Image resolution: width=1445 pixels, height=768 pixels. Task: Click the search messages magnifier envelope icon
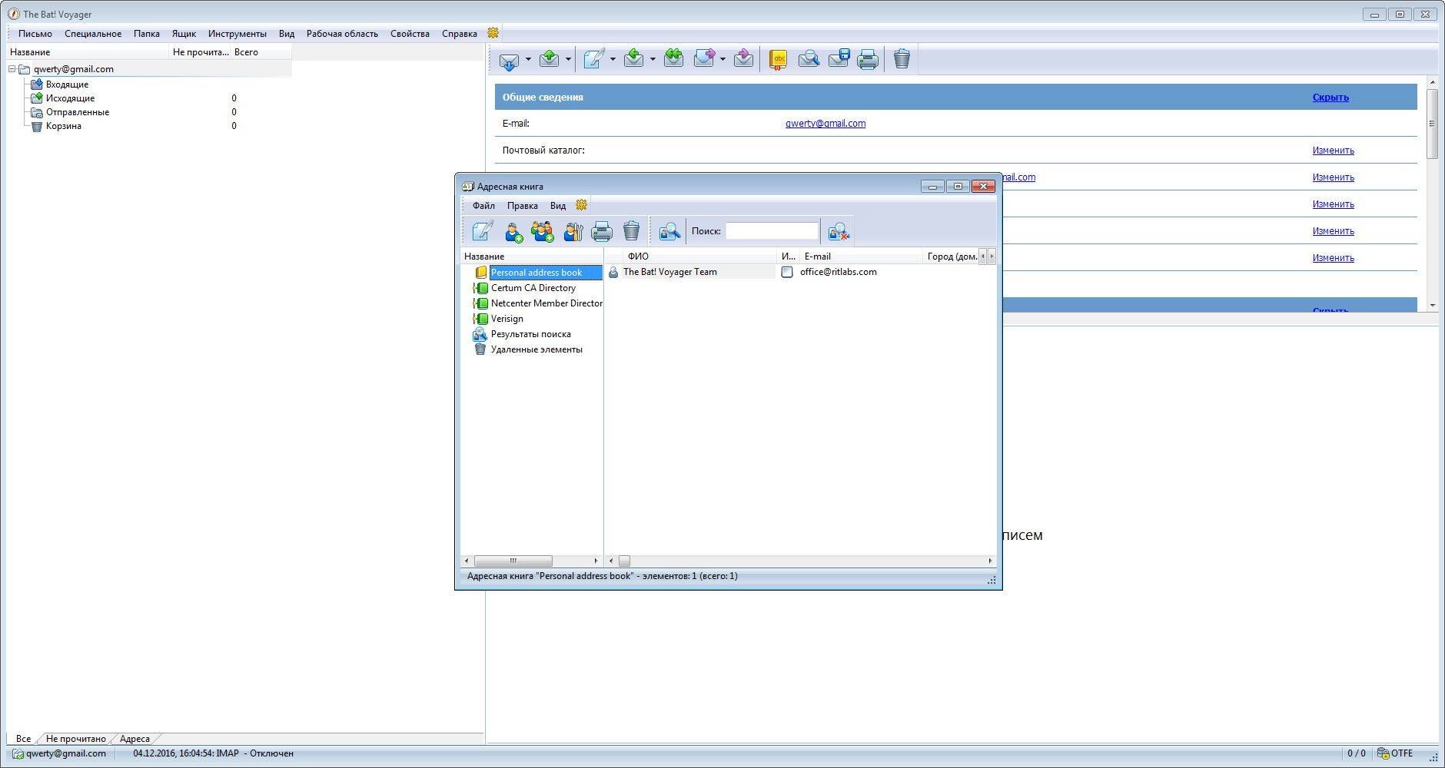point(808,59)
